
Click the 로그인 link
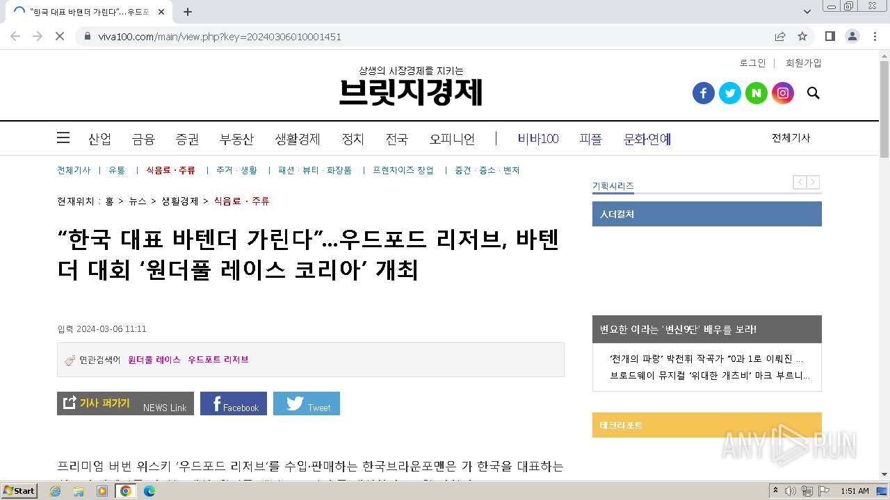752,62
